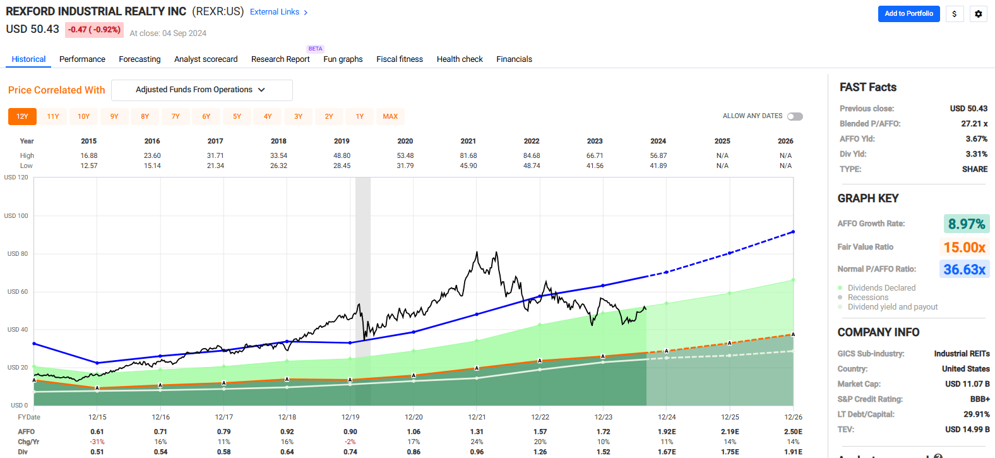Click the AFFO Growth Rate 8.97% box
This screenshot has height=458, width=995.
tap(967, 224)
